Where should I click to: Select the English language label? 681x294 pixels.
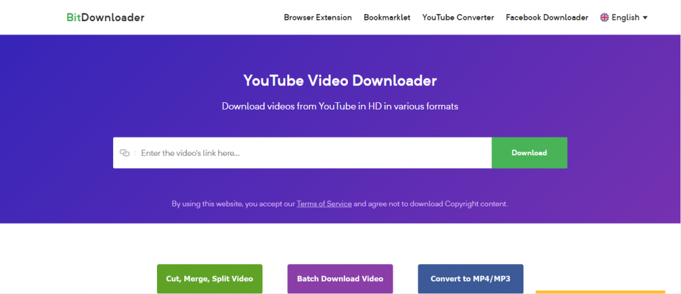click(625, 17)
